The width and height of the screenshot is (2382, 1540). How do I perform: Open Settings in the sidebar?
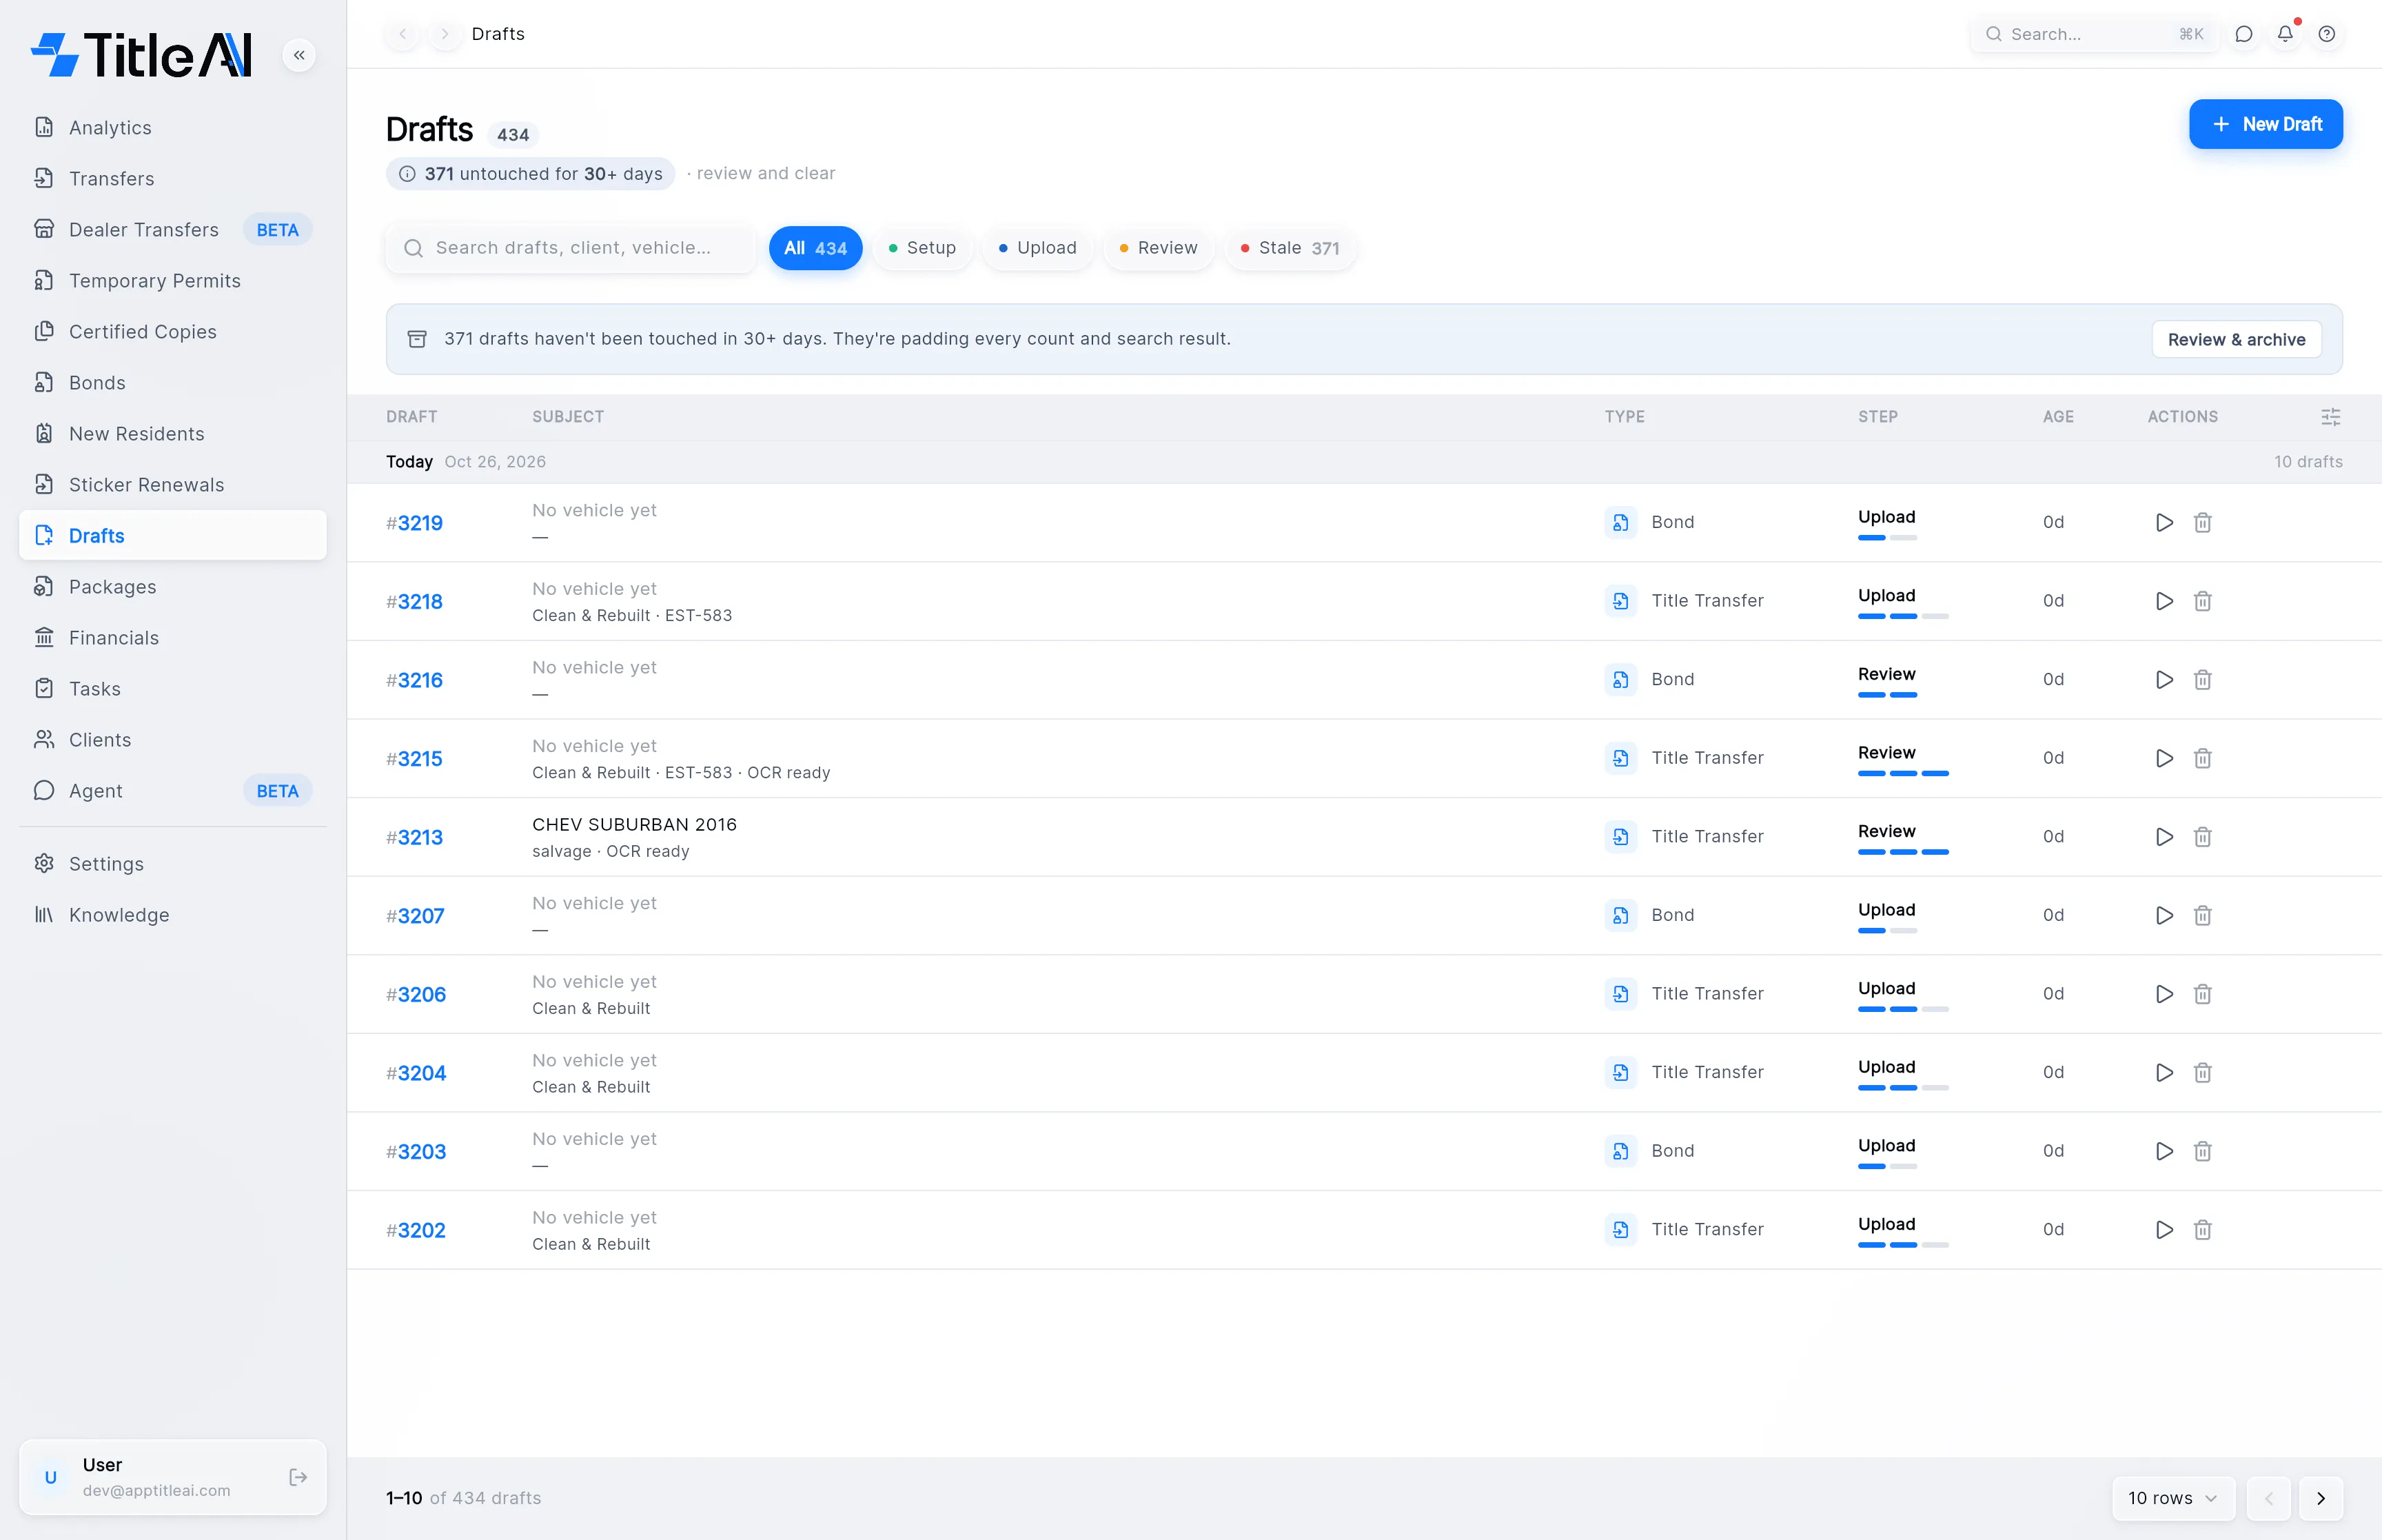tap(173, 864)
